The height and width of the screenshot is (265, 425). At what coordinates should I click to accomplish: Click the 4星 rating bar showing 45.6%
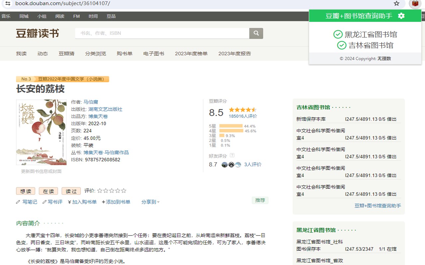[x=231, y=131]
